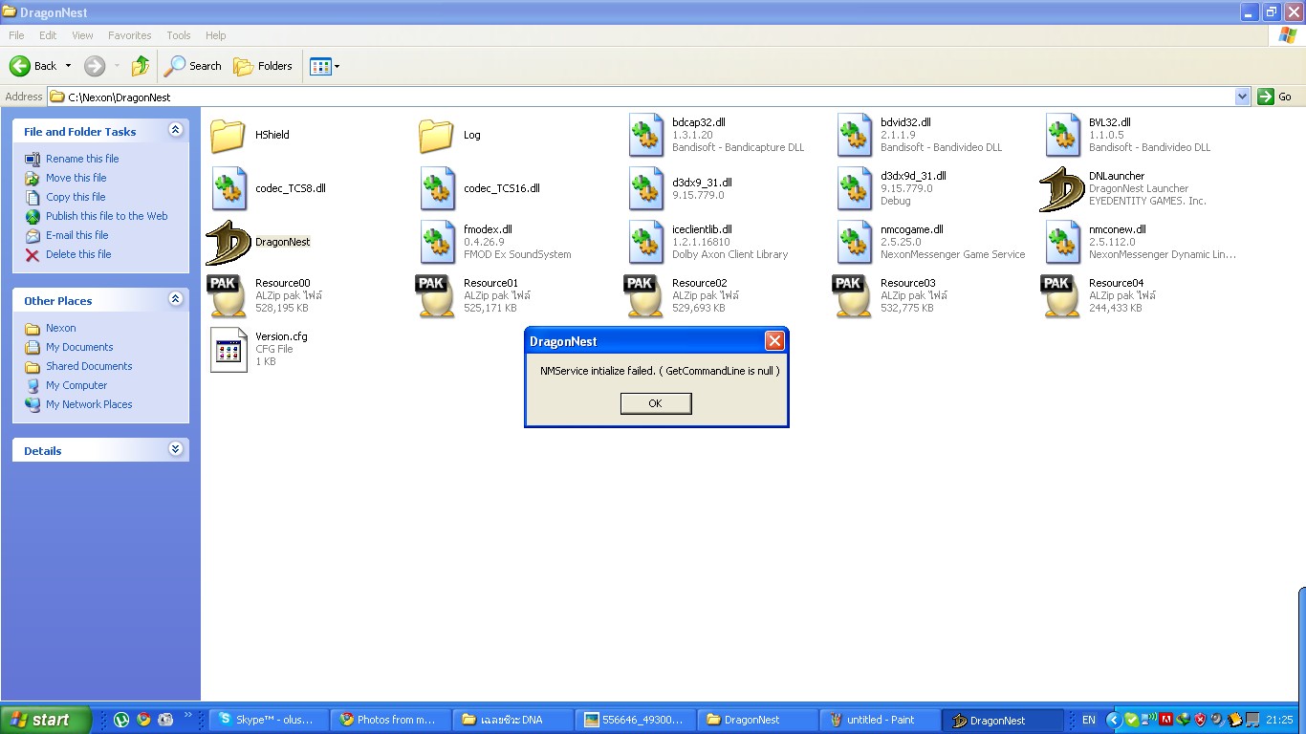The height and width of the screenshot is (734, 1306).
Task: Click OK in the DragonNest error dialog
Action: tap(655, 403)
